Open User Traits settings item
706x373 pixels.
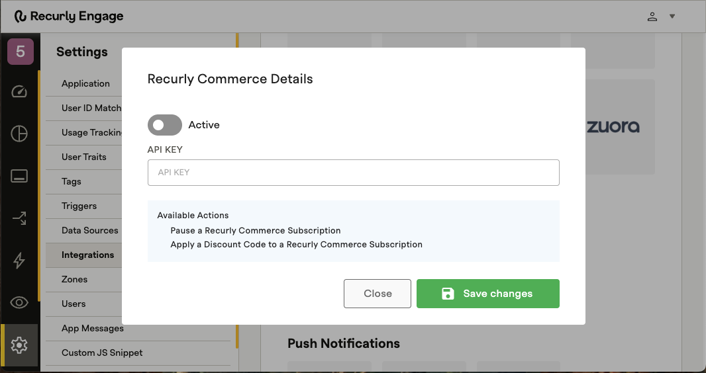click(x=83, y=157)
